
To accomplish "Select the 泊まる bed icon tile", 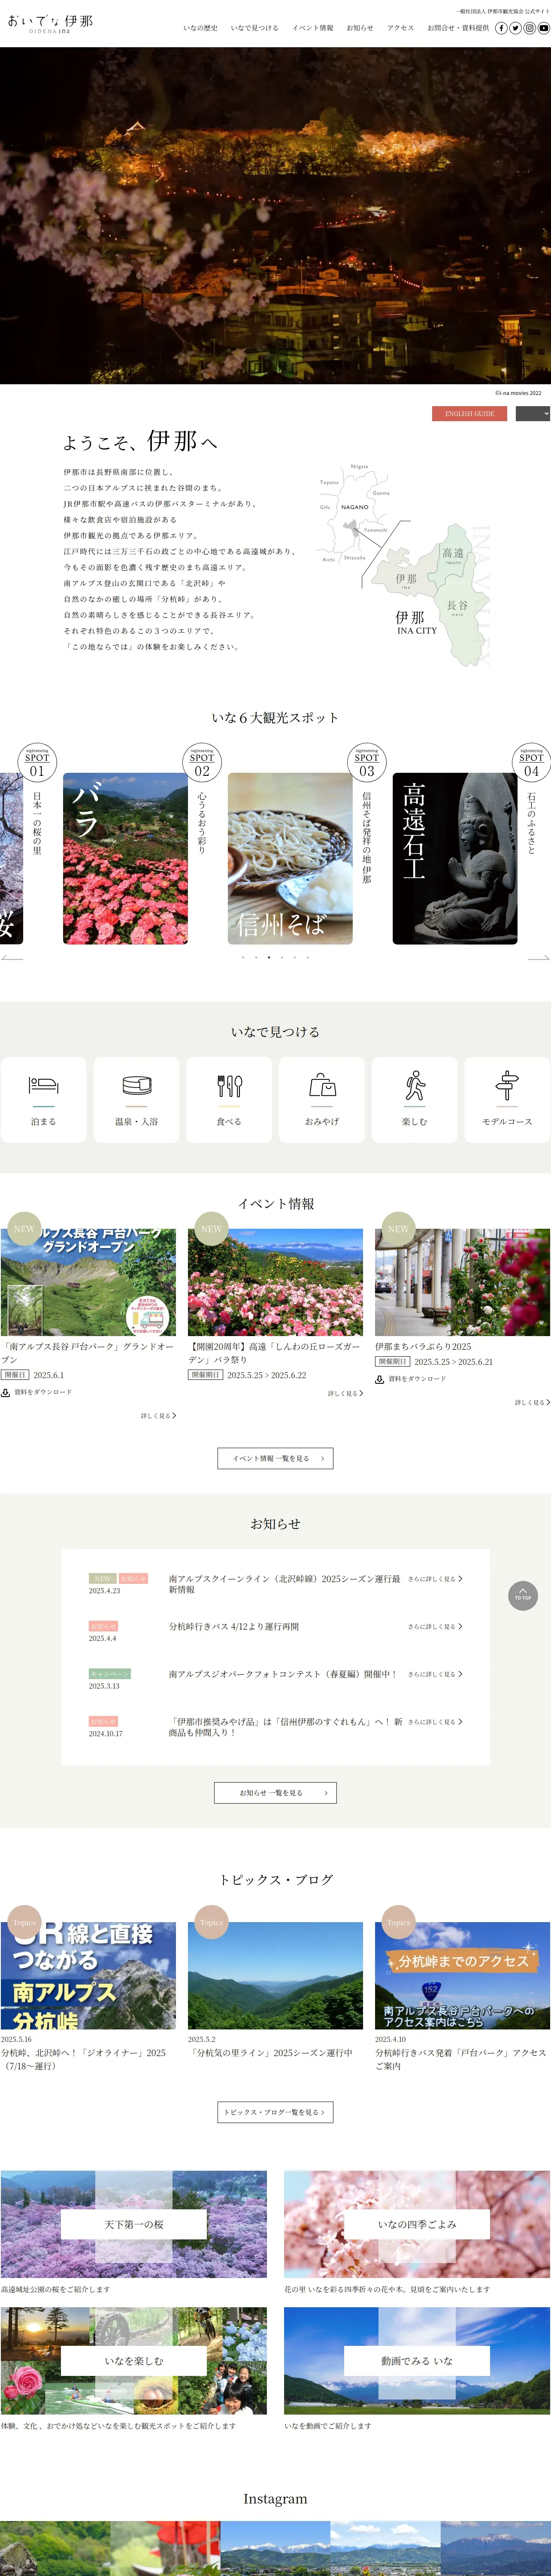I will [43, 1099].
